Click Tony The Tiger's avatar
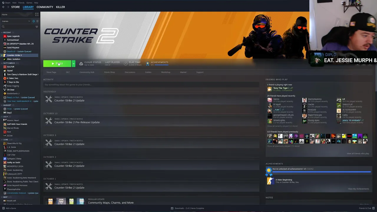This screenshot has width=377, height=212. (x=269, y=89)
